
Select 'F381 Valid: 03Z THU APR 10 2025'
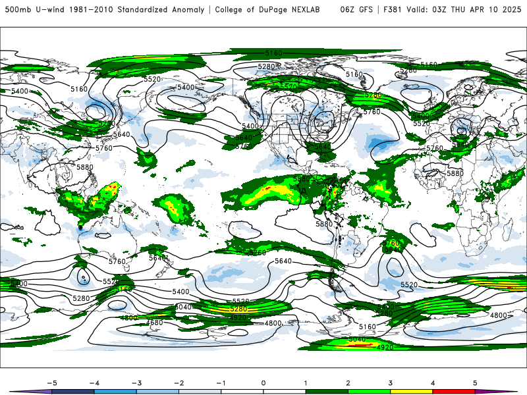pos(453,9)
